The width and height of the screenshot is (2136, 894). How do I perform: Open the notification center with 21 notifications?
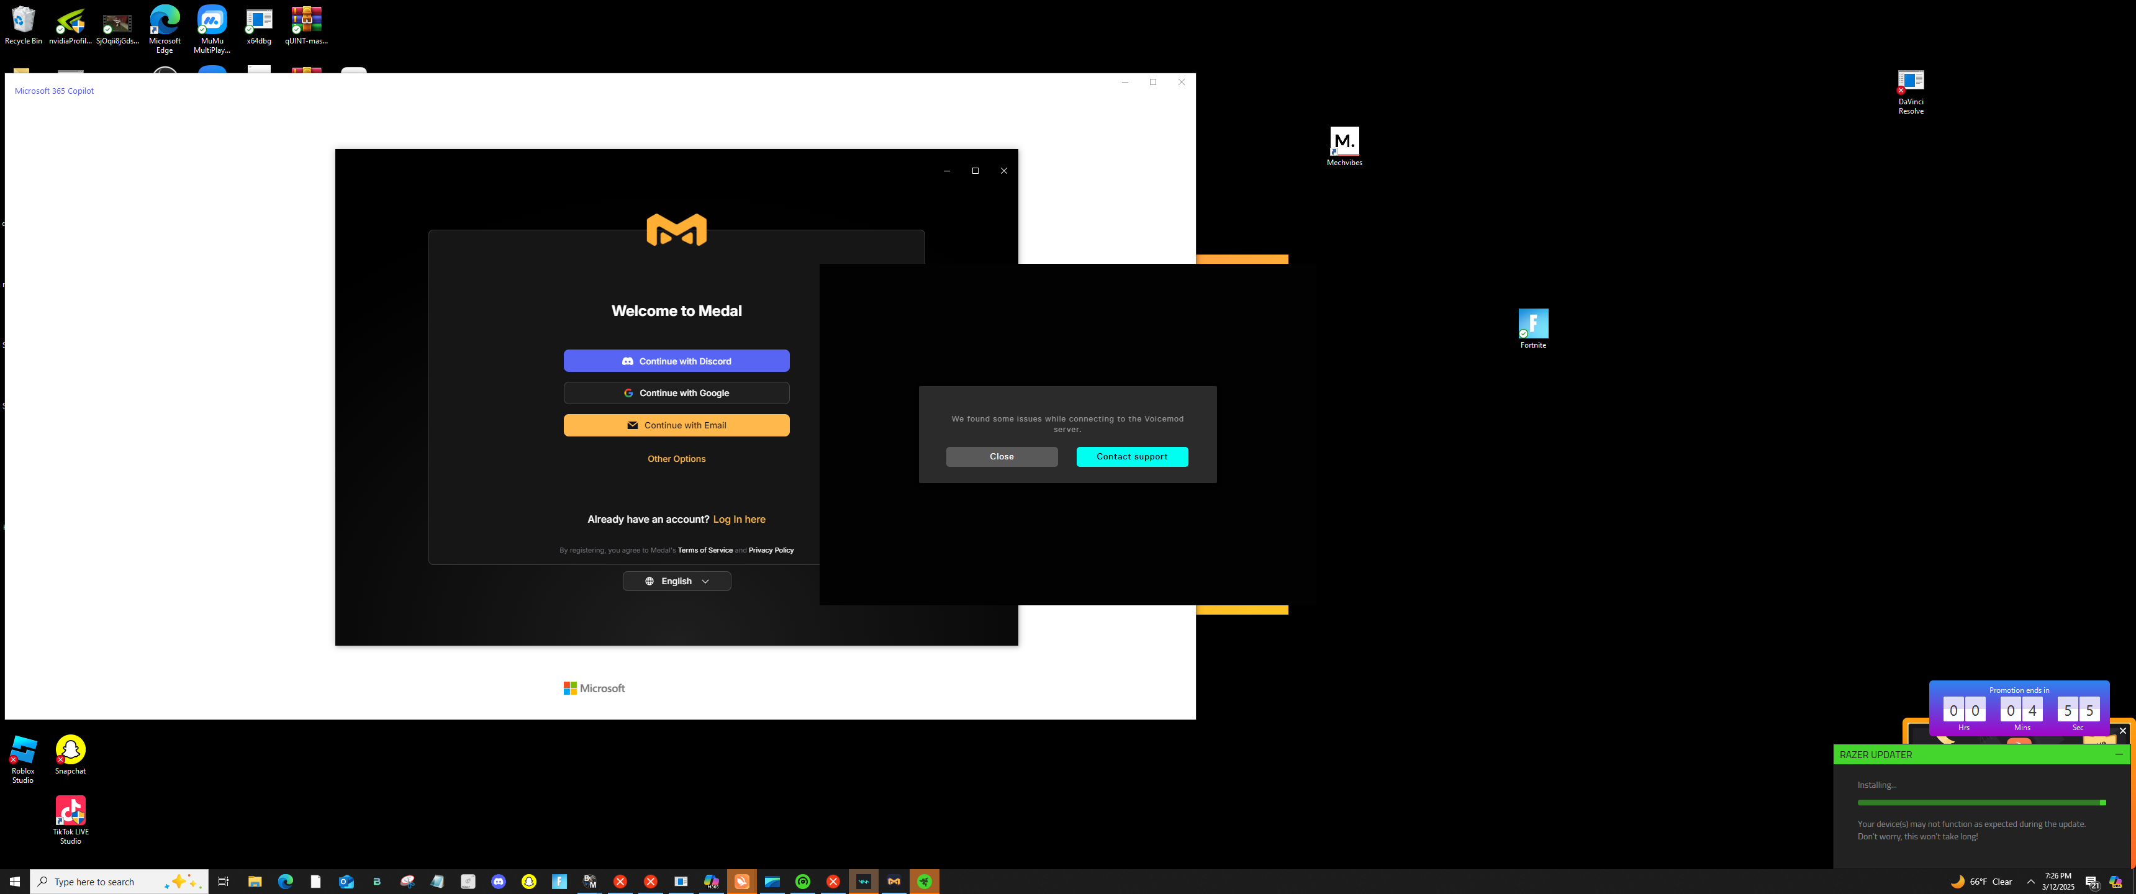[2091, 882]
